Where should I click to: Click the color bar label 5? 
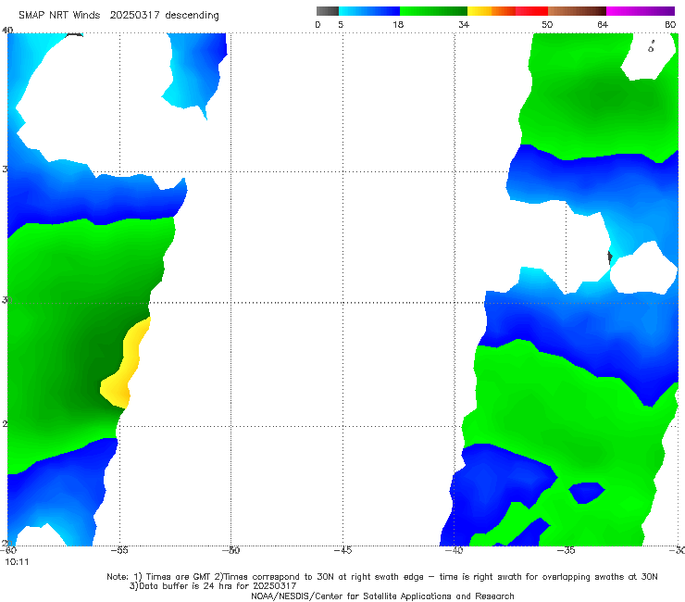[341, 24]
